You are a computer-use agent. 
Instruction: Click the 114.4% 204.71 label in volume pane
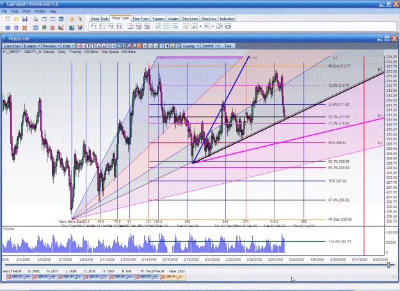click(340, 241)
